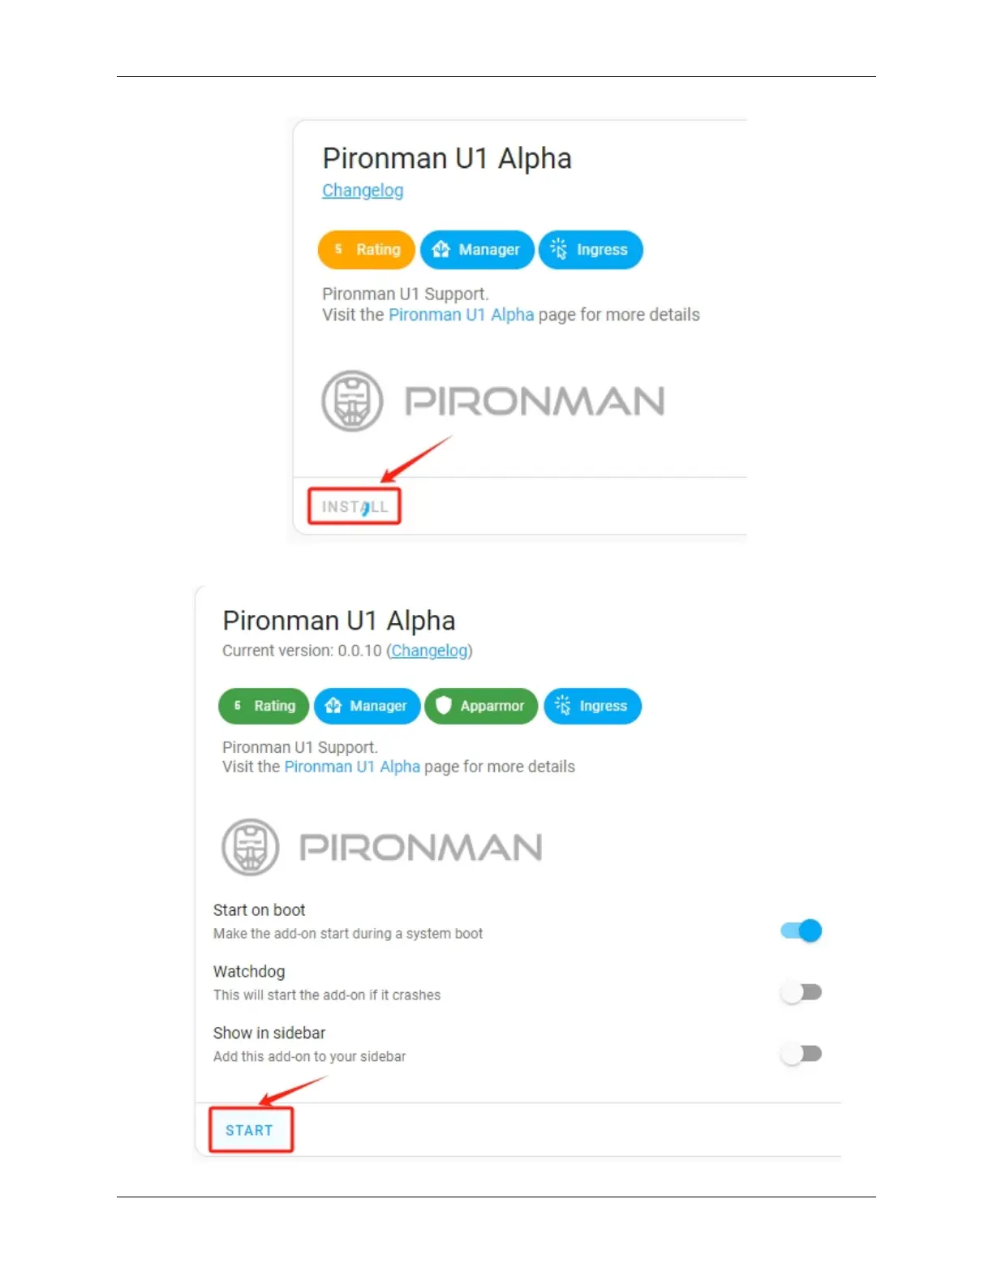Click the Ingress badge in lower card
Viewport: 993px width, 1285px height.
592,706
